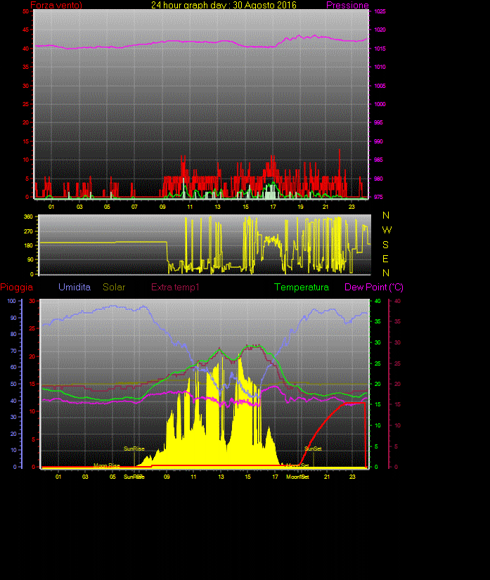This screenshot has height=580, width=490.
Task: Click hour "09" on the wind graph time axis
Action: tap(162, 207)
